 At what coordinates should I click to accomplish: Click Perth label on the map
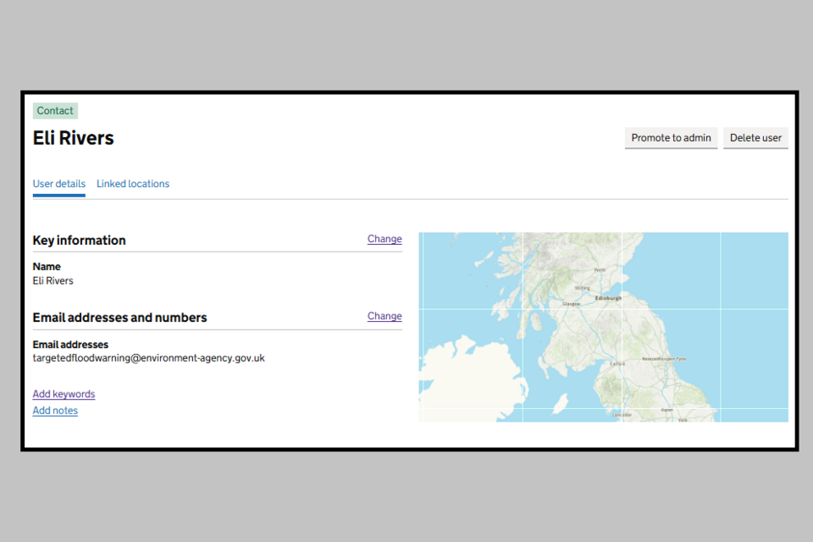[x=600, y=270]
